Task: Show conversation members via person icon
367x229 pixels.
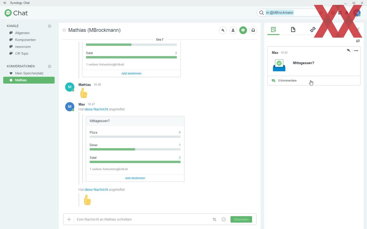Action: [x=233, y=30]
